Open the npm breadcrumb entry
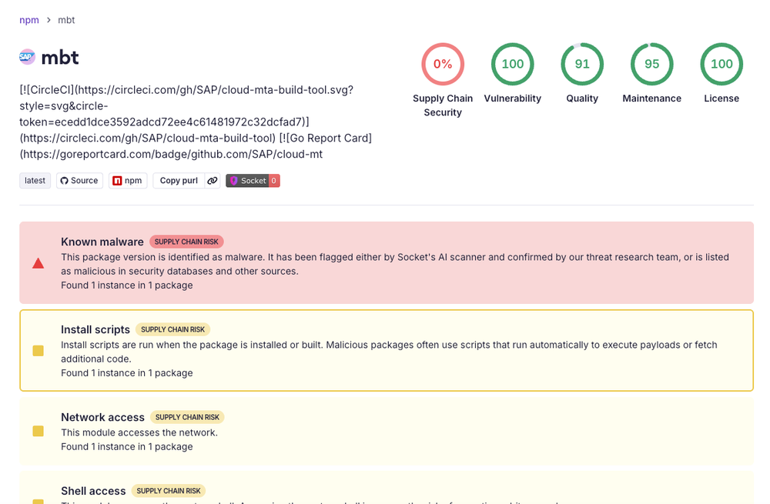This screenshot has width=770, height=504. coord(28,19)
